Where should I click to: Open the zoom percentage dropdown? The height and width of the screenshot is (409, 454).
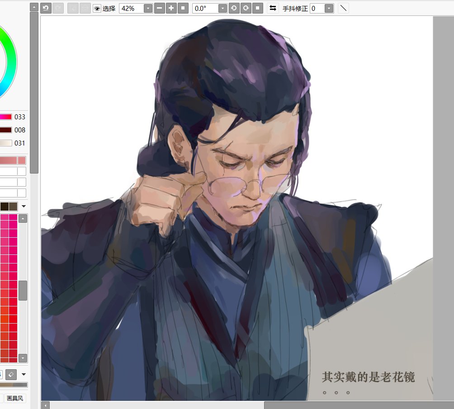[x=148, y=9]
